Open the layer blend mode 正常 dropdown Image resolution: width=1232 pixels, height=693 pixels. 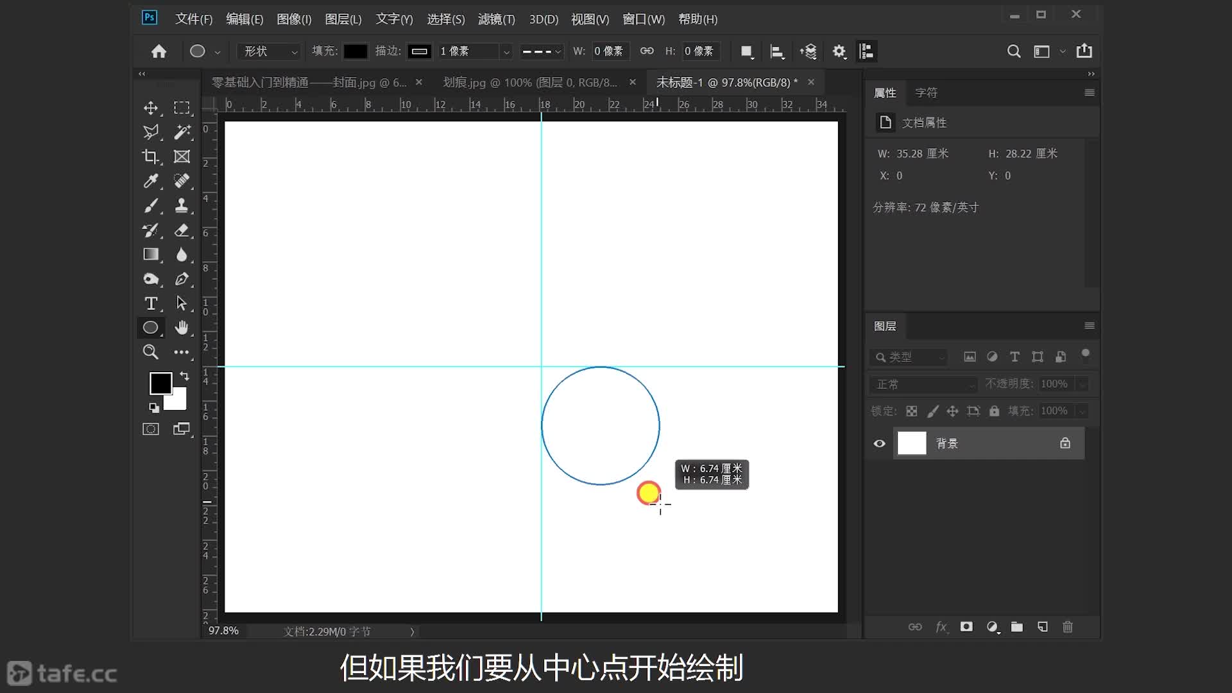(x=925, y=384)
